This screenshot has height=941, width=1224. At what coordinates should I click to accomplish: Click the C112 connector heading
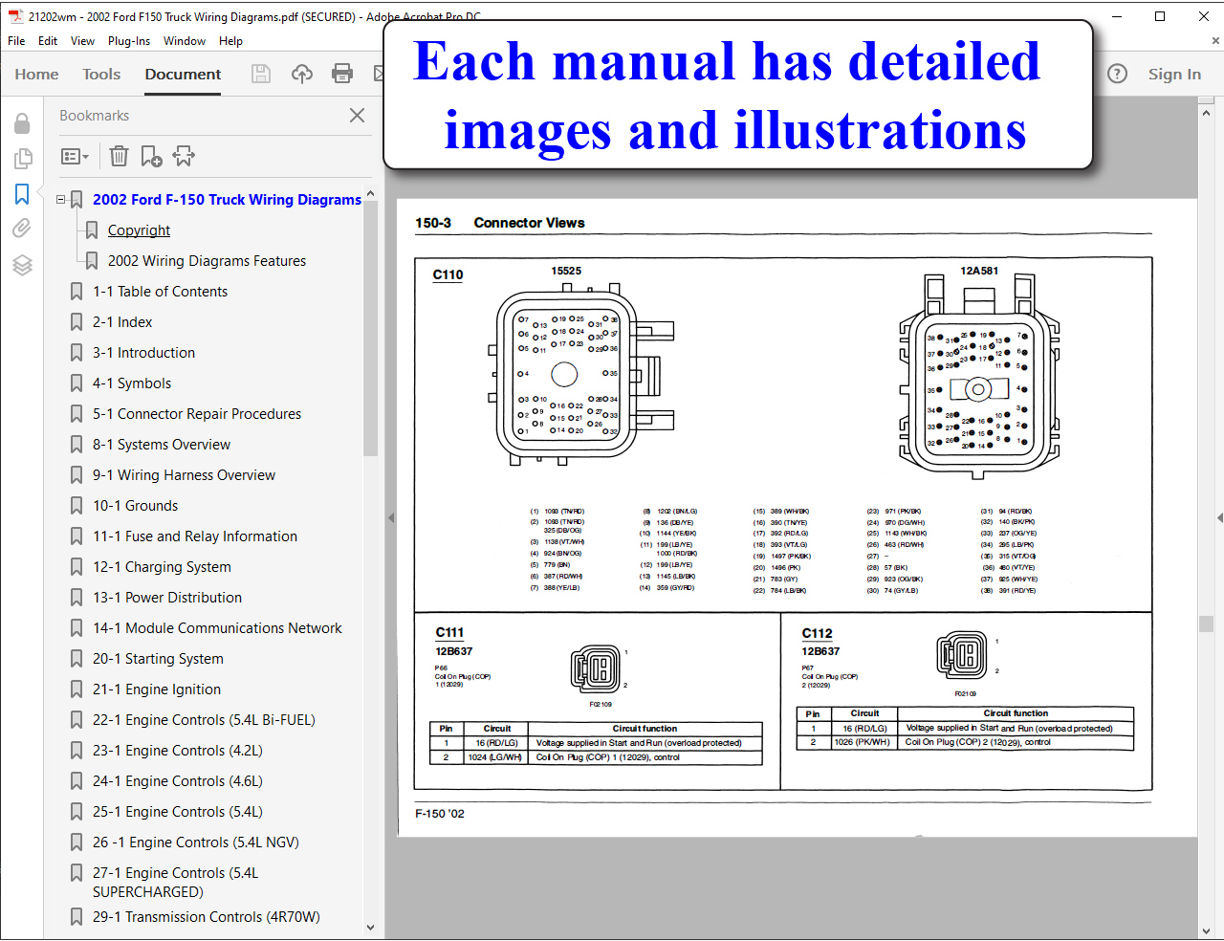(817, 633)
